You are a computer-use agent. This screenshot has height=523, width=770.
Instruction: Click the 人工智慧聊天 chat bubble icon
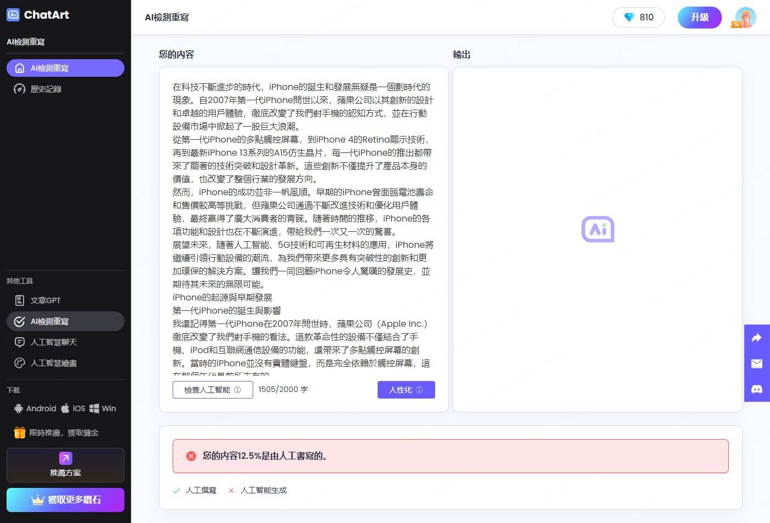(20, 342)
